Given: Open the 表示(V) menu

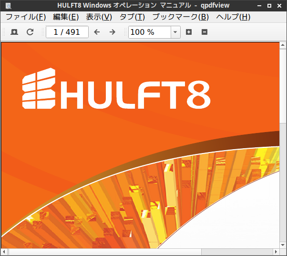Looking at the screenshot, I should click(x=99, y=17).
